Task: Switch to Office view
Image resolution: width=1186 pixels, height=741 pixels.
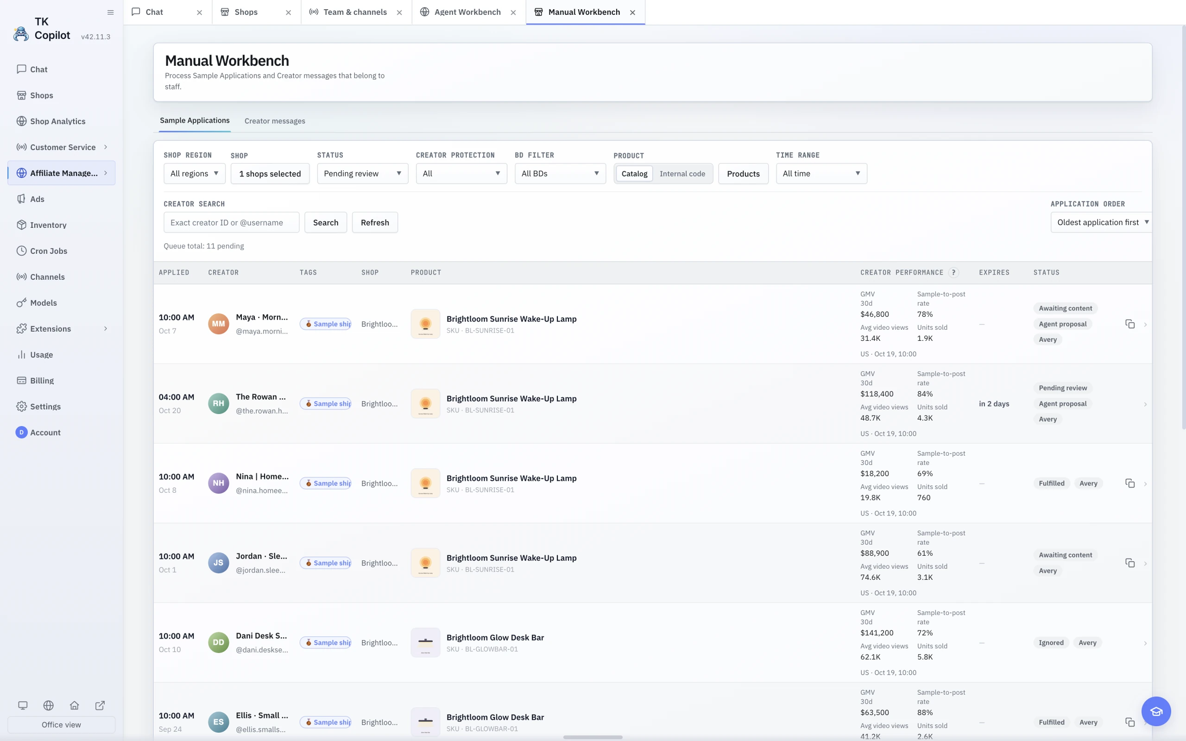Action: (61, 725)
